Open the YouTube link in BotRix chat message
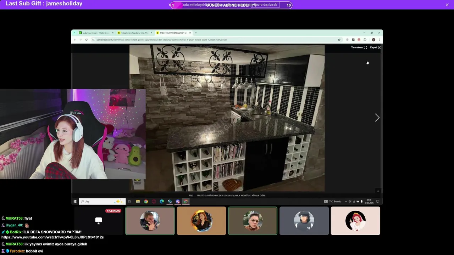 [x=52, y=237]
